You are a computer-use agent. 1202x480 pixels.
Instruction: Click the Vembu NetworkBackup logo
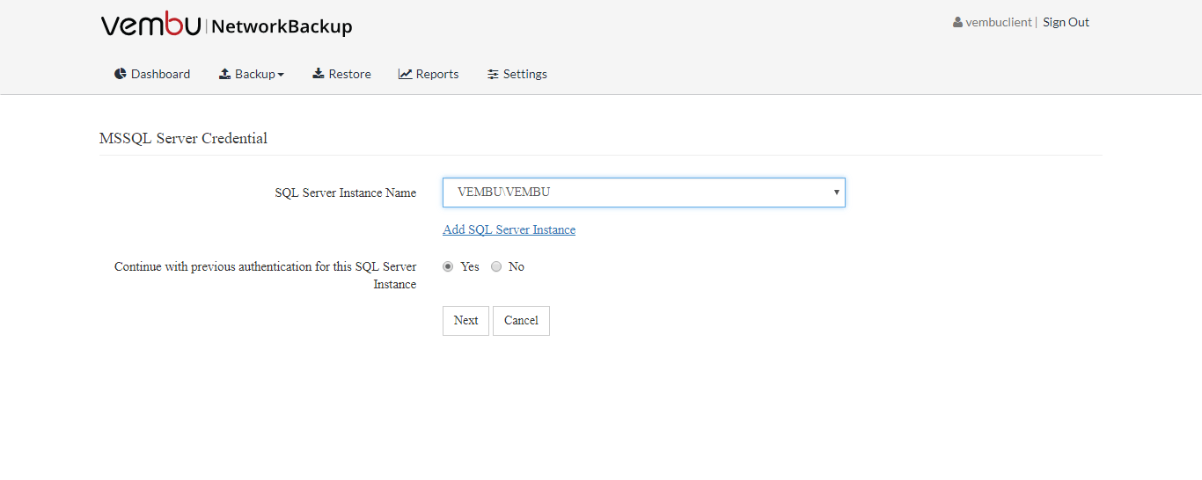pyautogui.click(x=226, y=25)
